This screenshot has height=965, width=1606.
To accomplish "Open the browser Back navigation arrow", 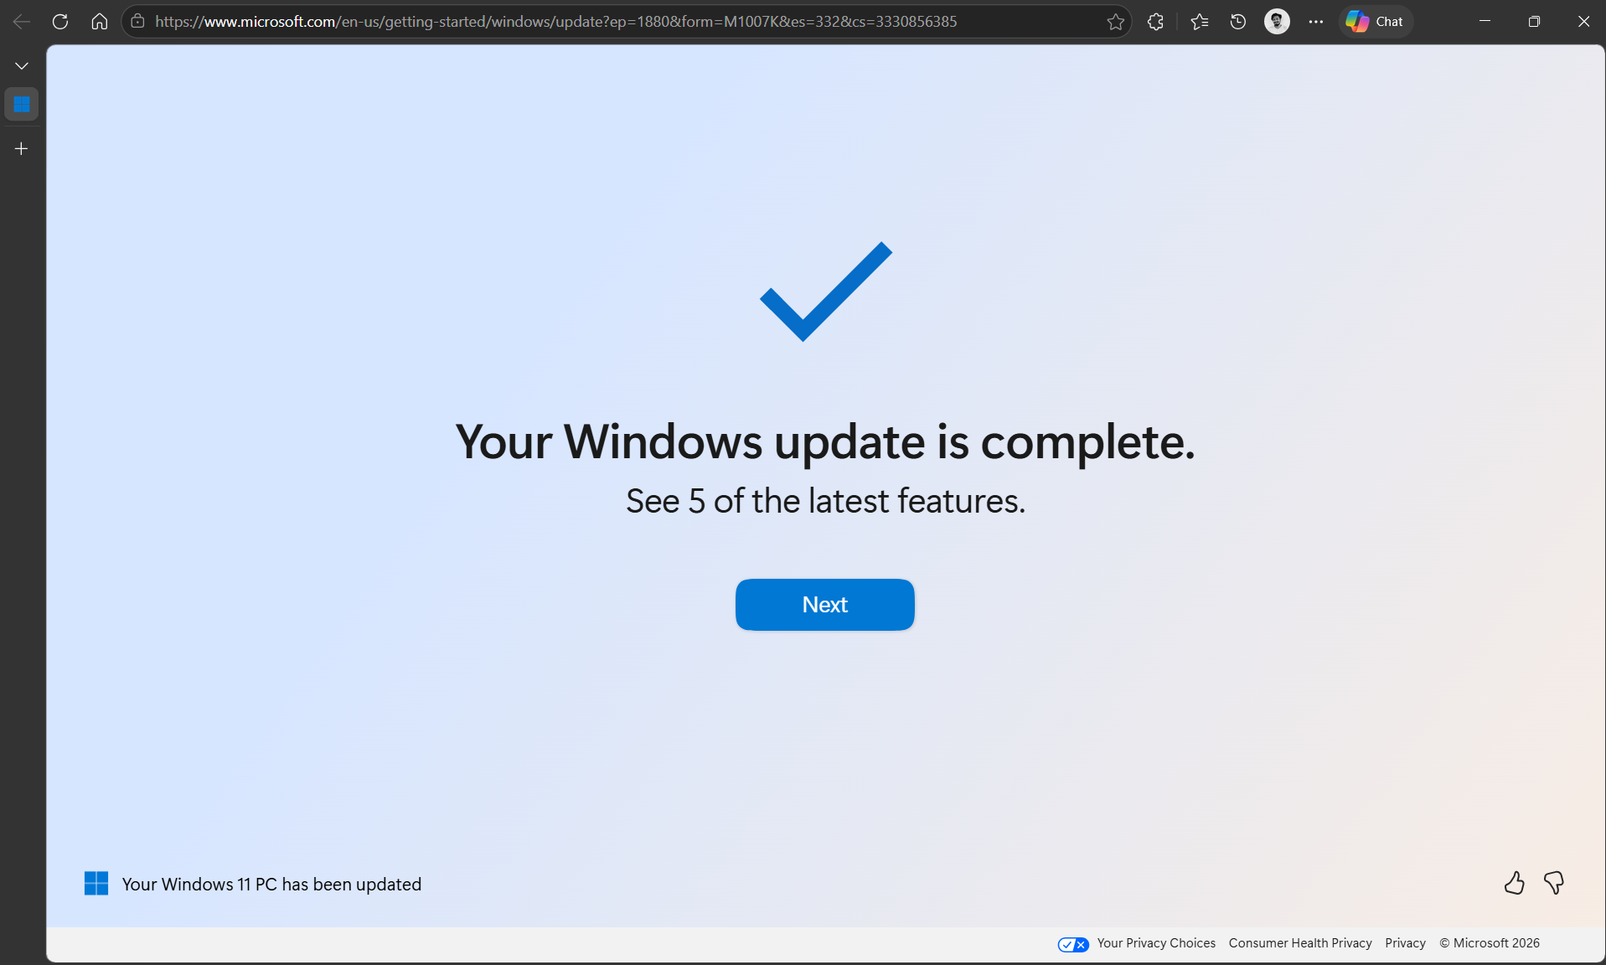I will 21,21.
